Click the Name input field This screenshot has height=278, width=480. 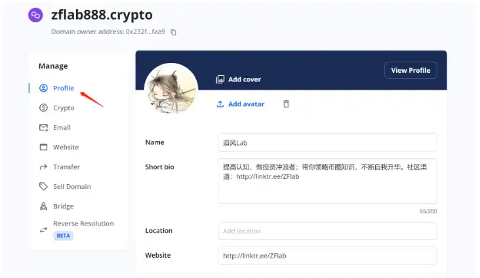327,143
